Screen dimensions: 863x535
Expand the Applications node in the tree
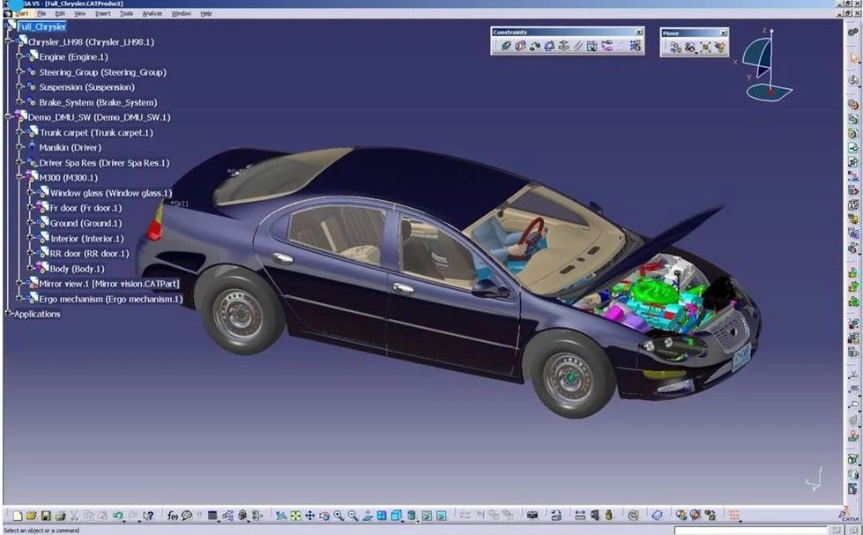7,314
